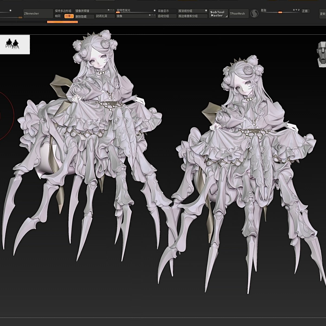Toggle the 相同 (Same) option
This screenshot has height=326, width=326.
pos(58,16)
